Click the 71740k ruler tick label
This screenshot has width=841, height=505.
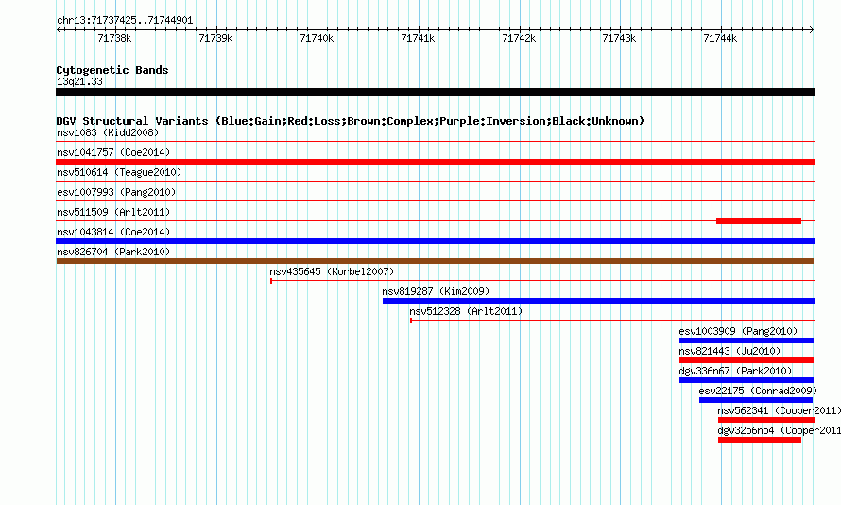(317, 38)
